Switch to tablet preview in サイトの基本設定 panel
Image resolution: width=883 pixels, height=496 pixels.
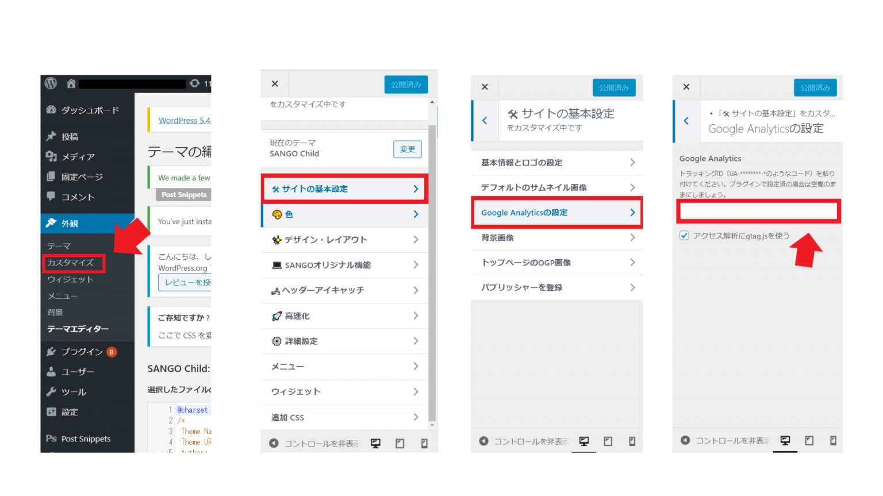[608, 441]
